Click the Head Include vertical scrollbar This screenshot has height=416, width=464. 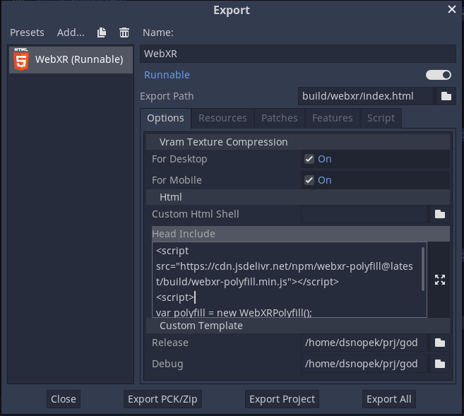point(423,269)
